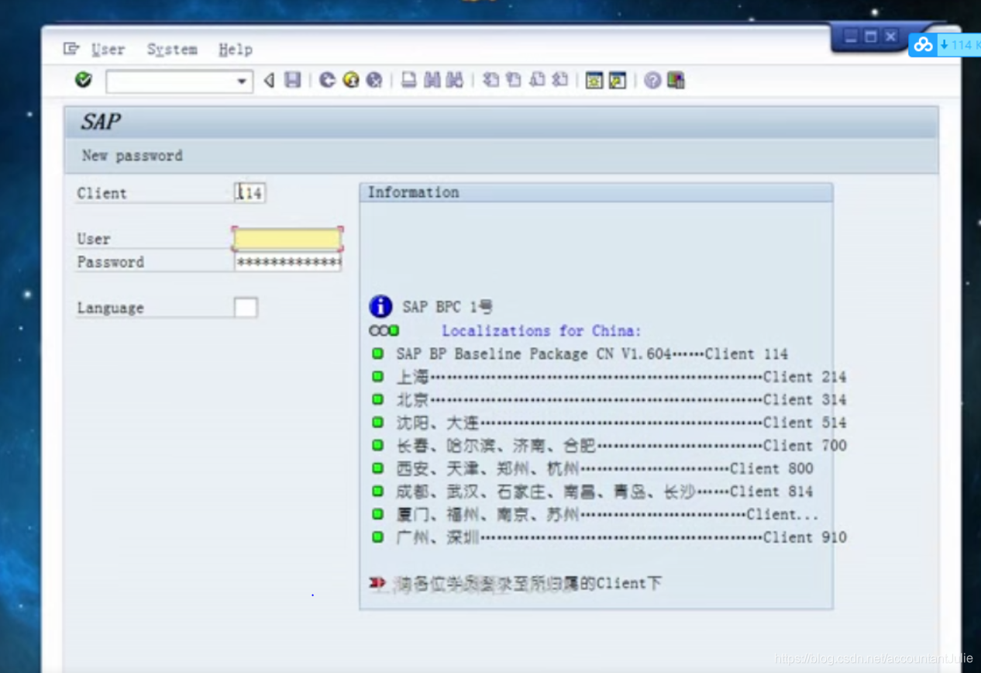This screenshot has height=673, width=981.
Task: Click the Help question mark icon
Action: [652, 80]
